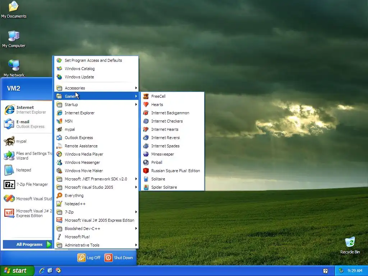The width and height of the screenshot is (368, 276).
Task: Open Outlook Express in All Programs list
Action: (x=96, y=138)
